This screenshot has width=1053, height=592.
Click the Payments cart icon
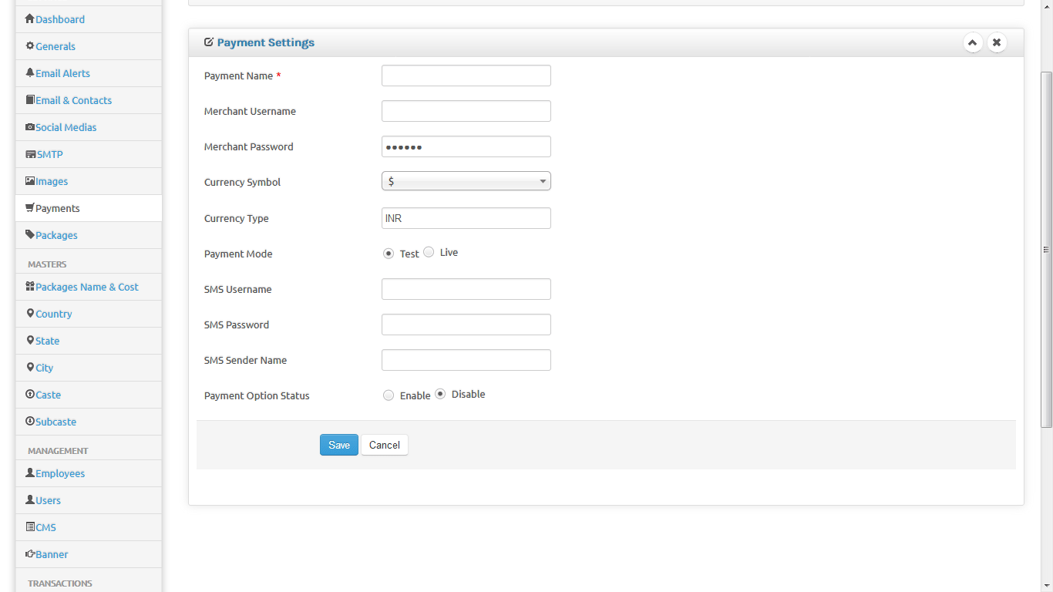point(30,207)
